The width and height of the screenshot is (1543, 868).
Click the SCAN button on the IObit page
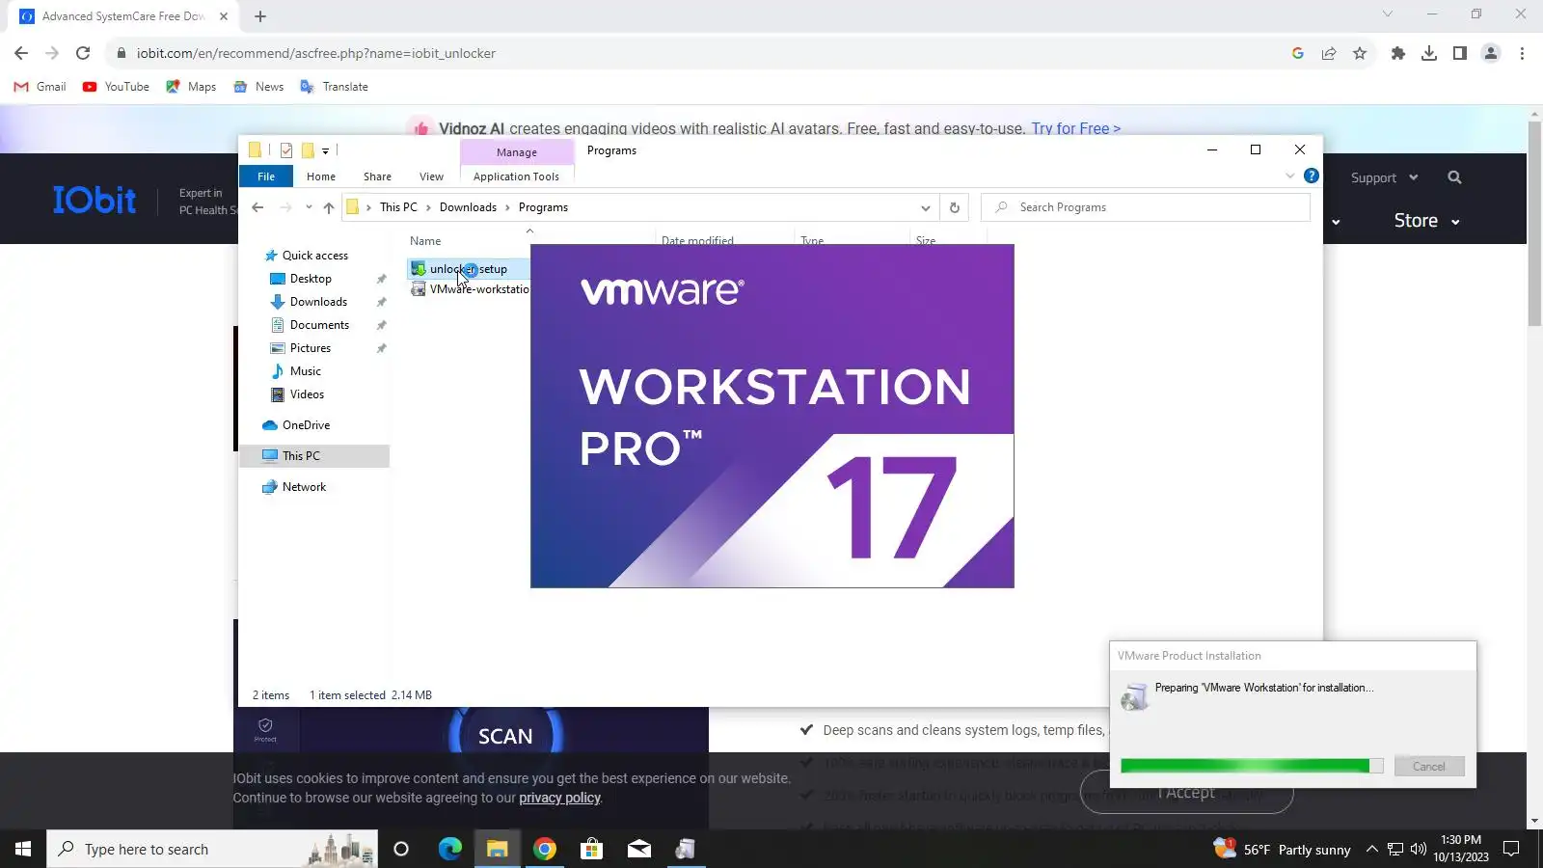point(505,737)
